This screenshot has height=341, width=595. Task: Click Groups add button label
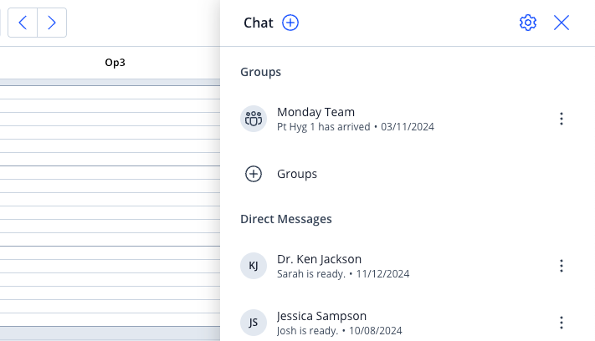click(x=297, y=174)
